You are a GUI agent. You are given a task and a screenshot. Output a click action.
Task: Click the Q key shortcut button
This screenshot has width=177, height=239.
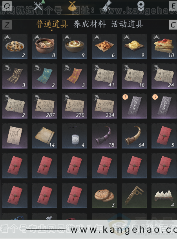7,6
